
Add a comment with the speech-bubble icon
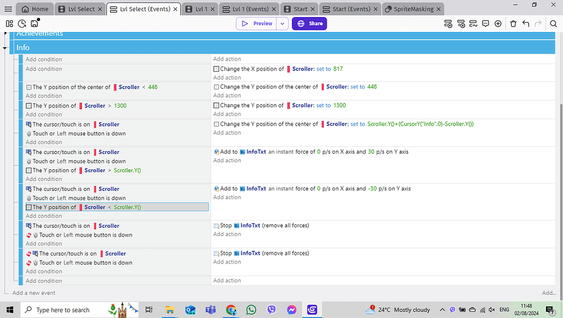click(486, 24)
